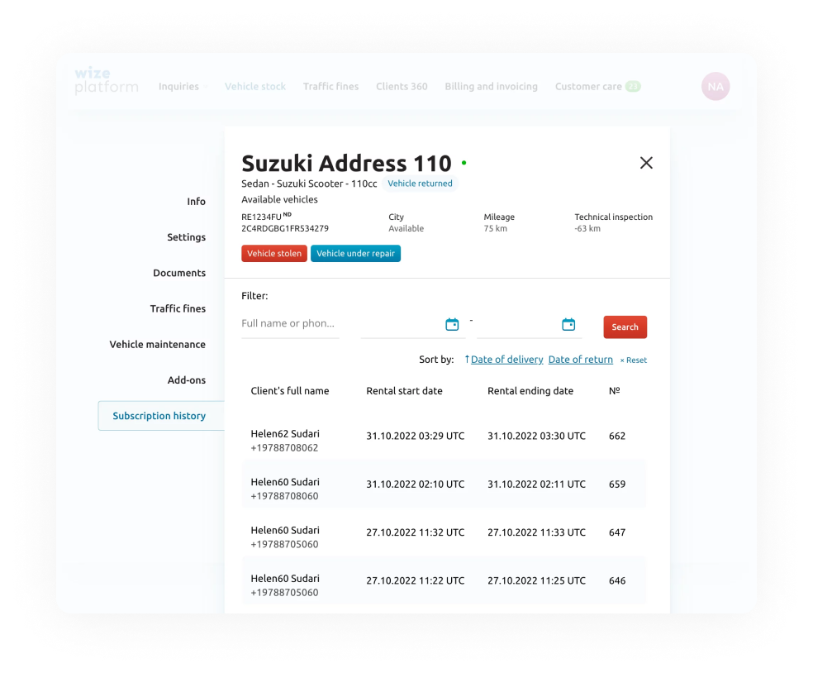Click start date 27.10.2022 11:22 UTC
The width and height of the screenshot is (813, 673).
pyautogui.click(x=416, y=580)
